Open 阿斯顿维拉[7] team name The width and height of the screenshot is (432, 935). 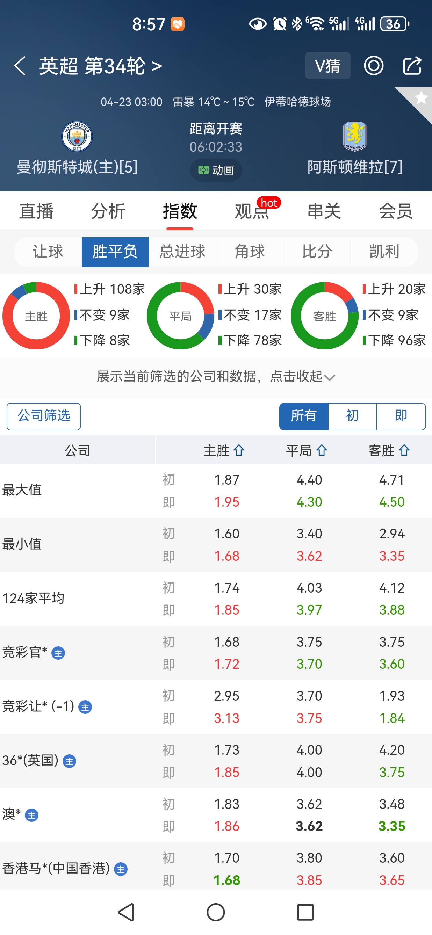pyautogui.click(x=355, y=167)
